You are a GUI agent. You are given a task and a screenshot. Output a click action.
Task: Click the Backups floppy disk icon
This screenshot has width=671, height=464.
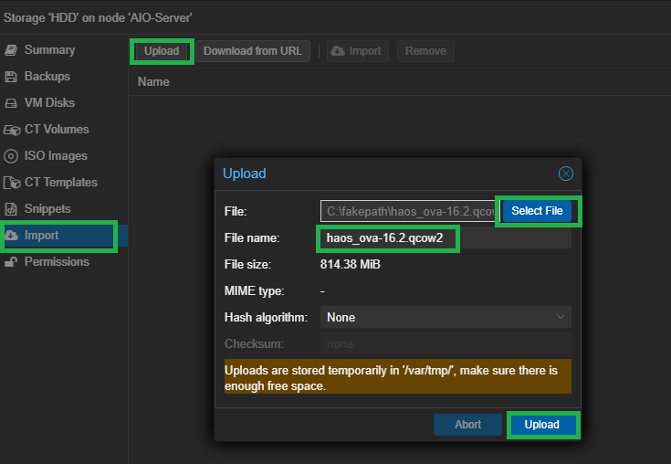pos(11,77)
